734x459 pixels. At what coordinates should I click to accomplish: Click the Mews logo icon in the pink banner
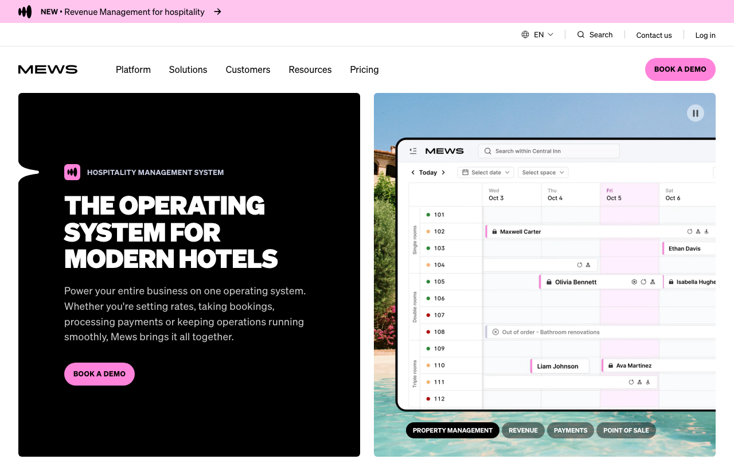25,11
